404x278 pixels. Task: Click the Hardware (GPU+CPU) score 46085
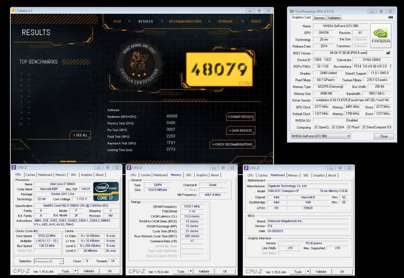172,116
